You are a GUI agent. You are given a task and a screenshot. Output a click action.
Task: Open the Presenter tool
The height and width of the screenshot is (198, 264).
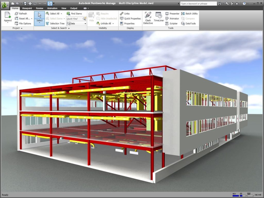pos(172,13)
